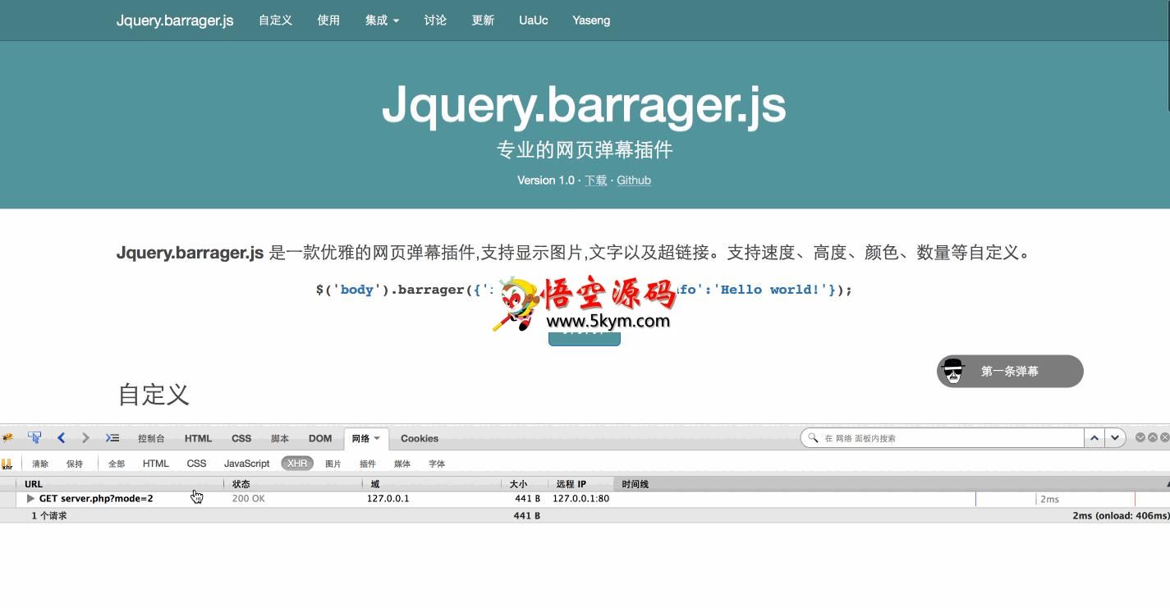1170x608 pixels.
Task: Open the Cookies panel tab
Action: click(420, 438)
